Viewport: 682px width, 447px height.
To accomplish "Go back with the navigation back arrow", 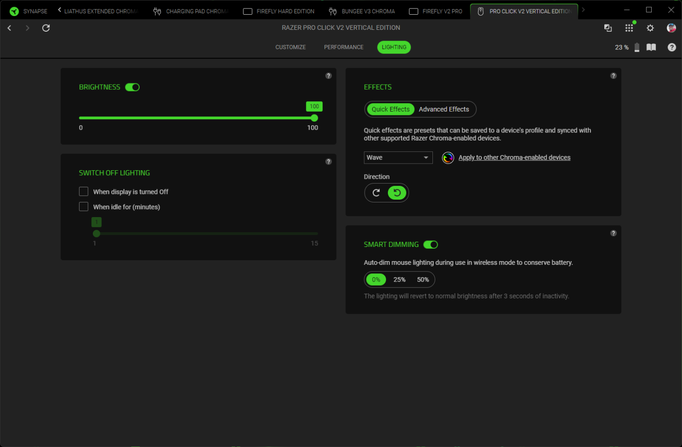I will click(9, 28).
